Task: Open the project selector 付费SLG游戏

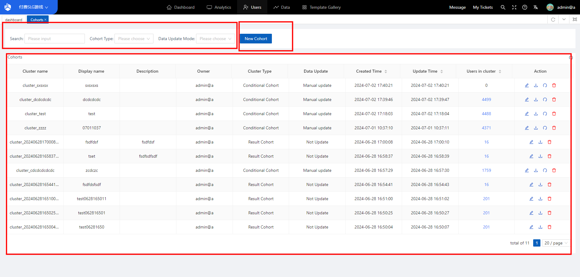Action: point(33,7)
